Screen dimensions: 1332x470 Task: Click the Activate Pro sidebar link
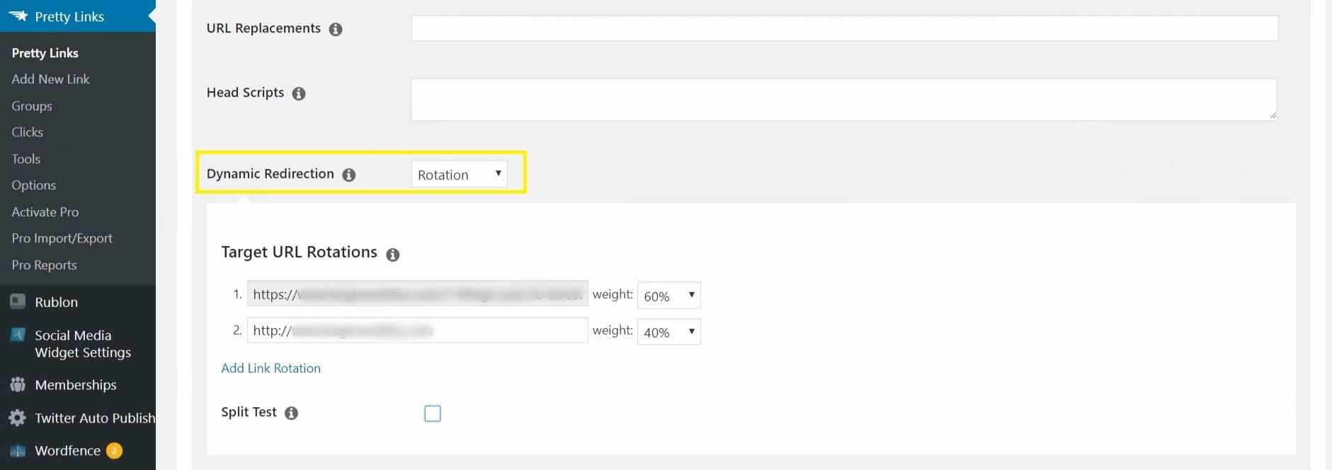tap(45, 212)
